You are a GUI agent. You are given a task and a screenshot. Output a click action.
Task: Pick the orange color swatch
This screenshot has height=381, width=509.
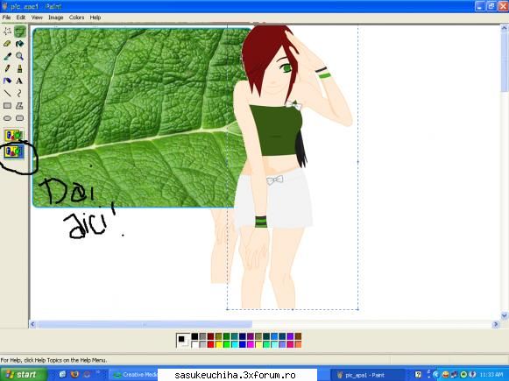299,344
